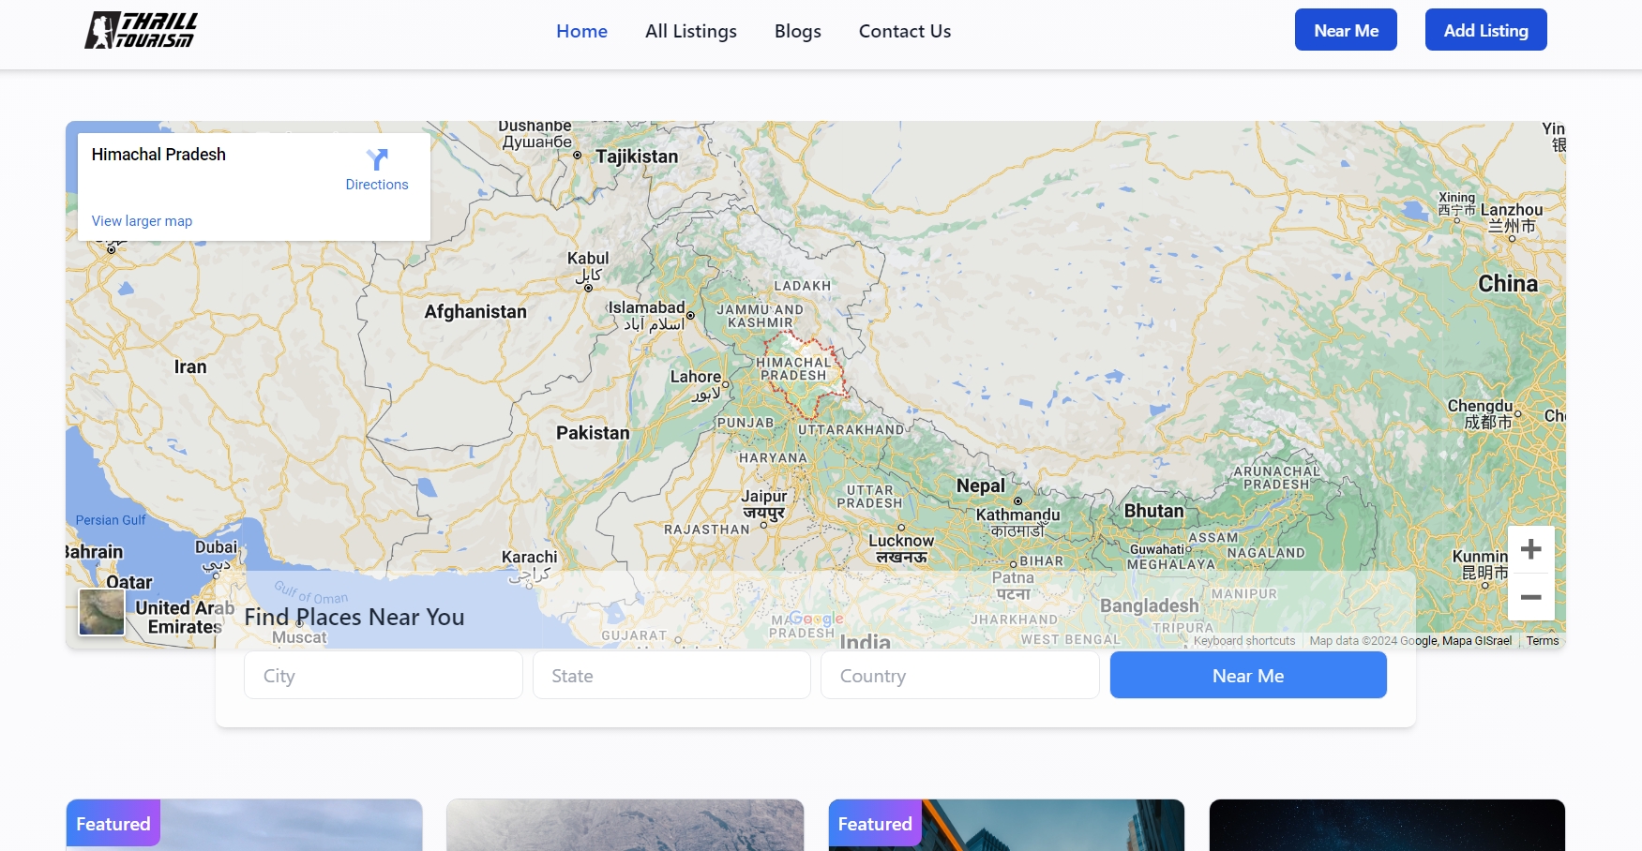1642x851 pixels.
Task: Open the View larger map link
Action: 142,221
